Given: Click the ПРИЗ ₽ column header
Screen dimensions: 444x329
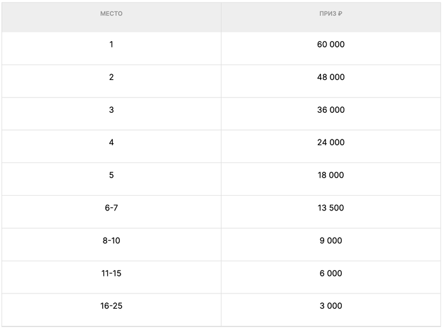Looking at the screenshot, I should pyautogui.click(x=330, y=14).
